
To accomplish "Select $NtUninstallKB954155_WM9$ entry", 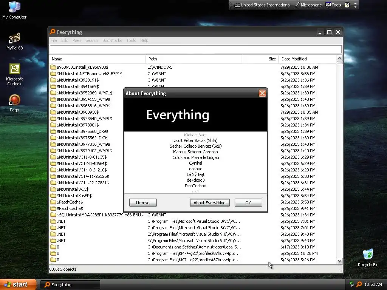I will point(84,99).
